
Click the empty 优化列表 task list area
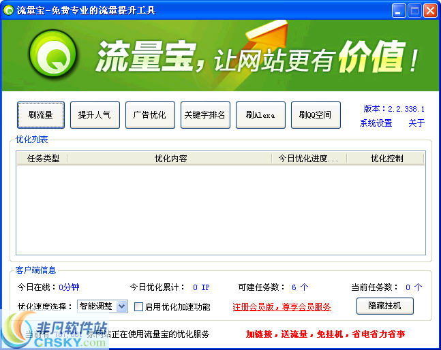pos(221,209)
